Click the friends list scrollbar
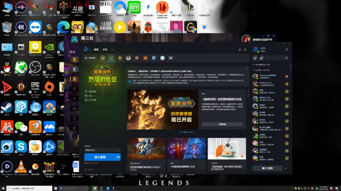 (291, 67)
